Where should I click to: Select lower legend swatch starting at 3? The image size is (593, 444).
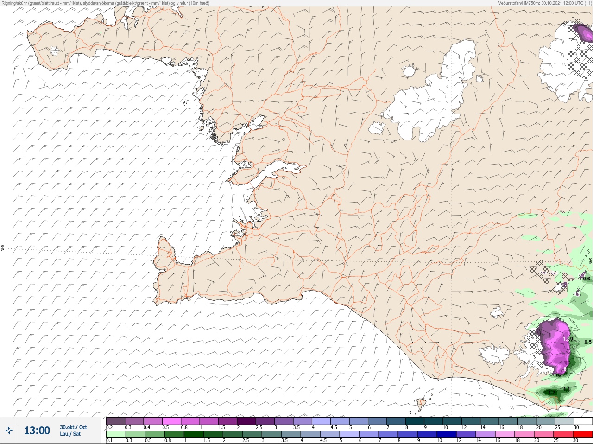(271, 434)
